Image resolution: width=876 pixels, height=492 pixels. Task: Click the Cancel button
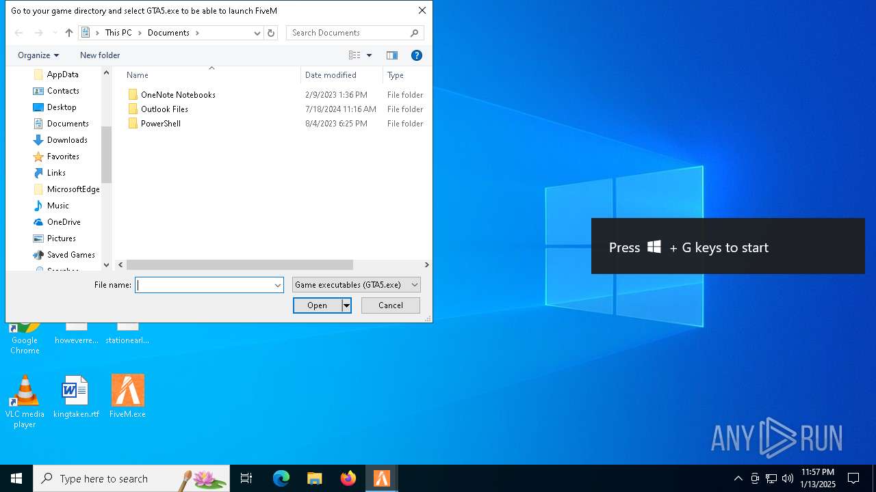pos(391,305)
